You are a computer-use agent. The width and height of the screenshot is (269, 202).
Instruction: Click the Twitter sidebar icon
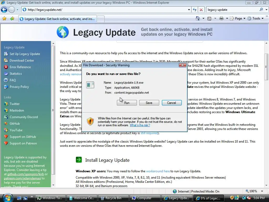click(6, 104)
